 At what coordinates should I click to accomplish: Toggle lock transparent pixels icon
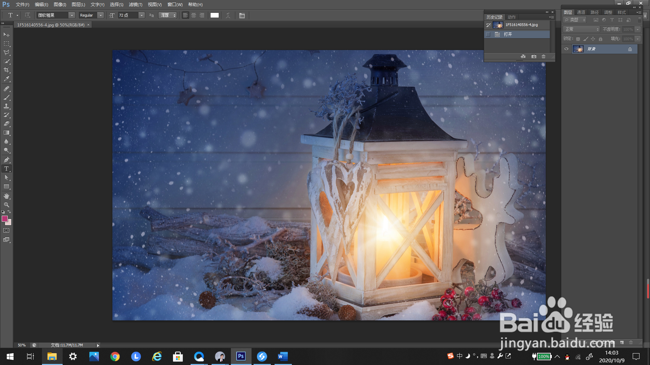578,39
